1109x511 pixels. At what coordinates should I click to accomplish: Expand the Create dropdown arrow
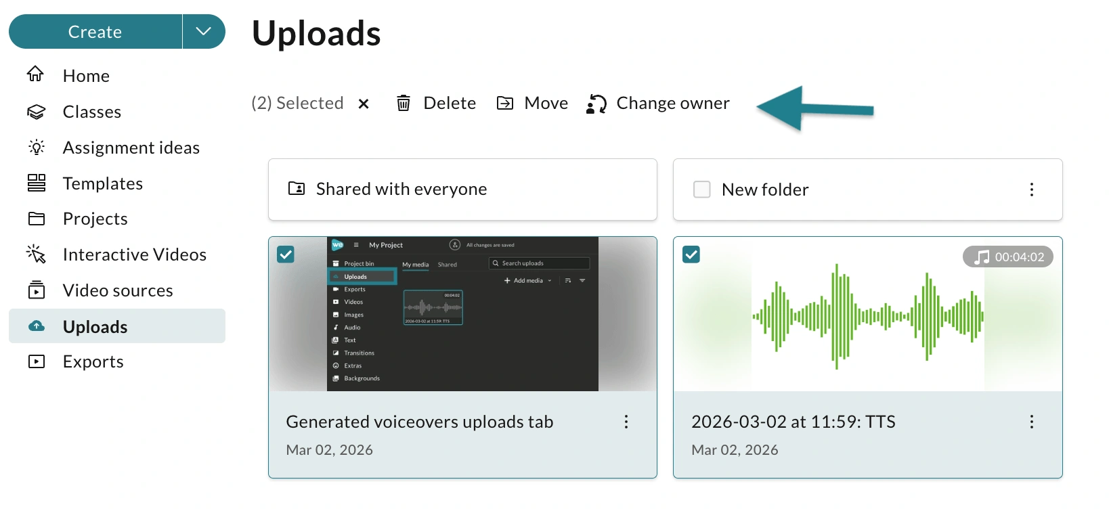(x=204, y=31)
